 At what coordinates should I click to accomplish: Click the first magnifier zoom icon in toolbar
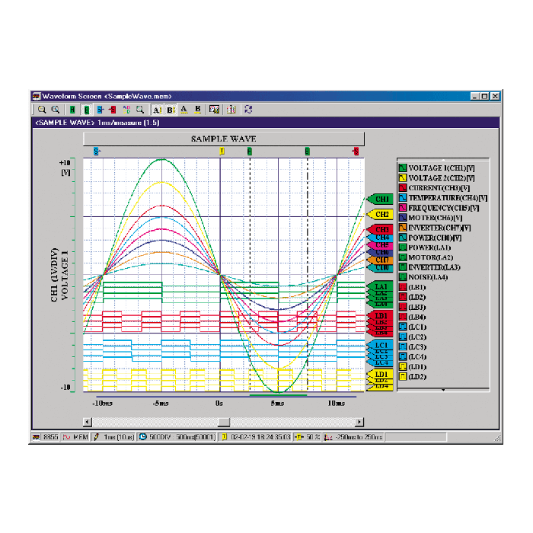click(x=42, y=110)
